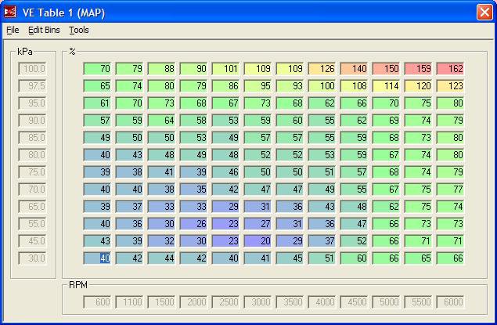This screenshot has width=497, height=325.
Task: Select the 3500 RPM bin field
Action: click(290, 302)
